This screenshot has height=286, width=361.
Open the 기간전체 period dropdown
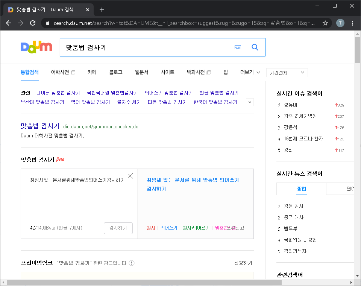(x=287, y=73)
